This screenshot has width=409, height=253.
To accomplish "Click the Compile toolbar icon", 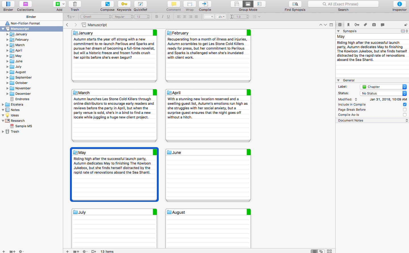I will point(205,4).
